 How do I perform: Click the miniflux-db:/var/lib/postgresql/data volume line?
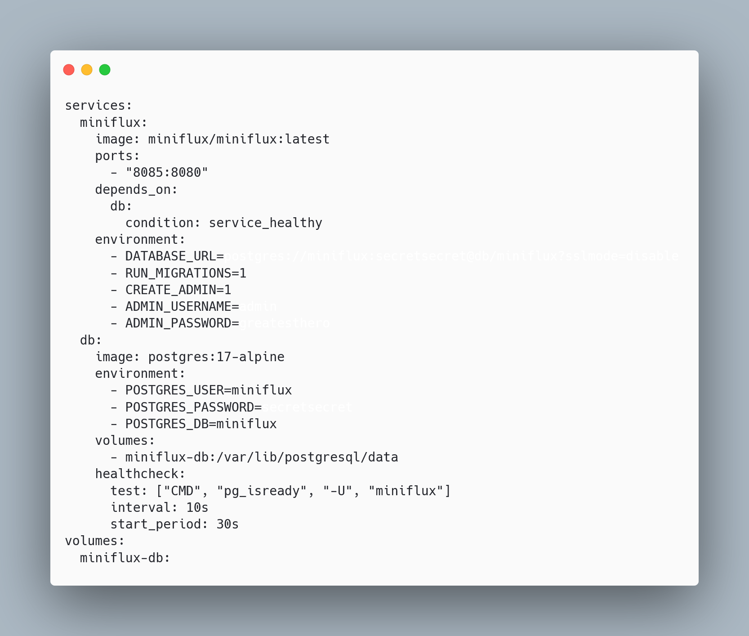[262, 457]
